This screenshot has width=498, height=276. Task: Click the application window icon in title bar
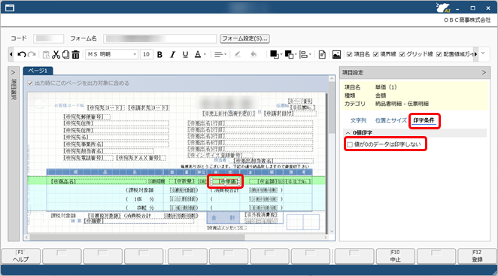click(x=10, y=8)
